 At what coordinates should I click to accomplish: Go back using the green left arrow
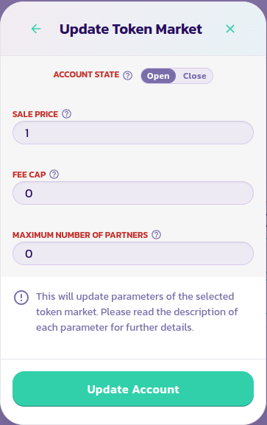tap(36, 29)
